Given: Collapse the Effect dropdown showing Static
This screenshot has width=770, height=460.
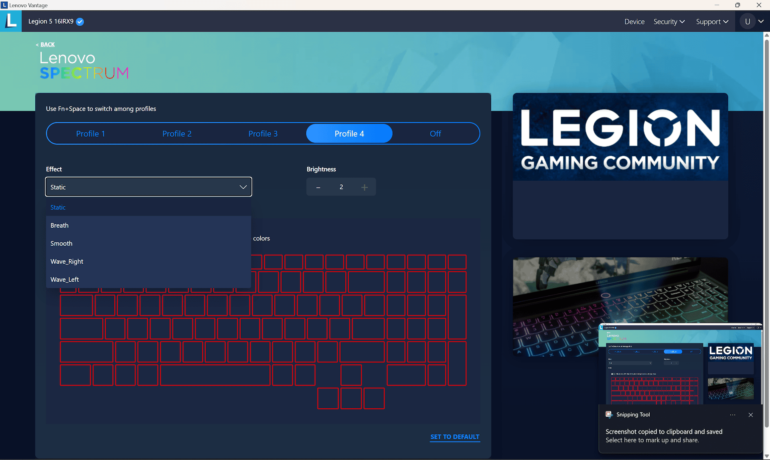Looking at the screenshot, I should tap(148, 187).
